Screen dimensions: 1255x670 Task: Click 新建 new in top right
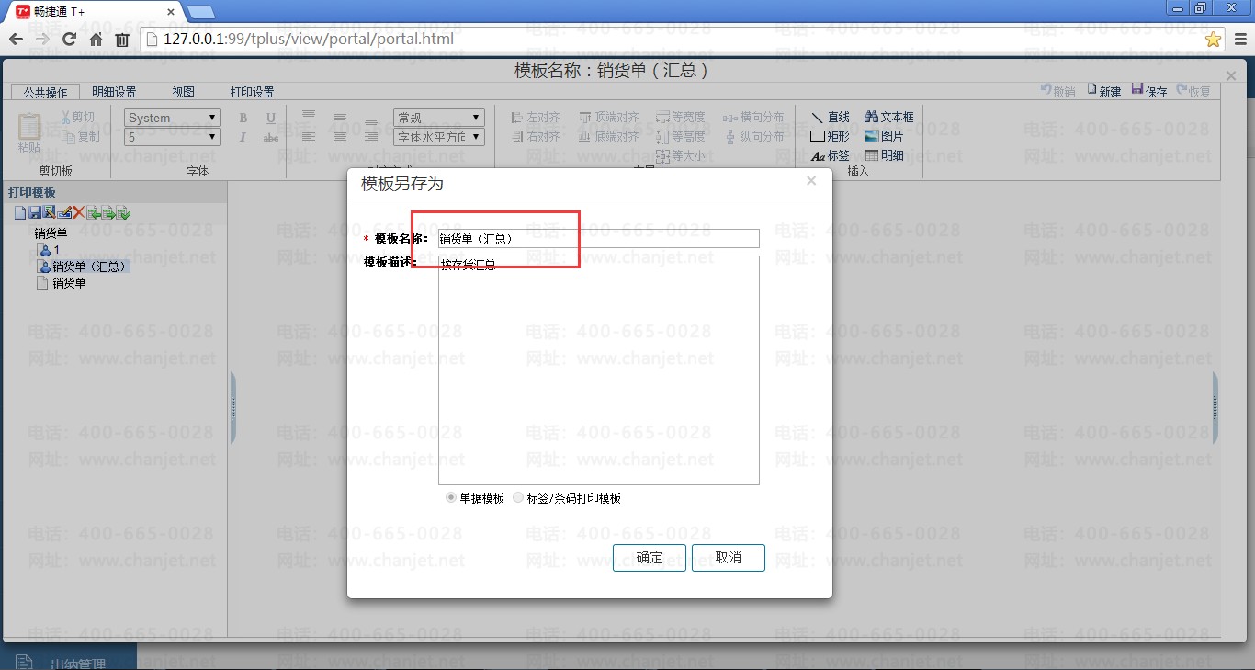(1104, 91)
